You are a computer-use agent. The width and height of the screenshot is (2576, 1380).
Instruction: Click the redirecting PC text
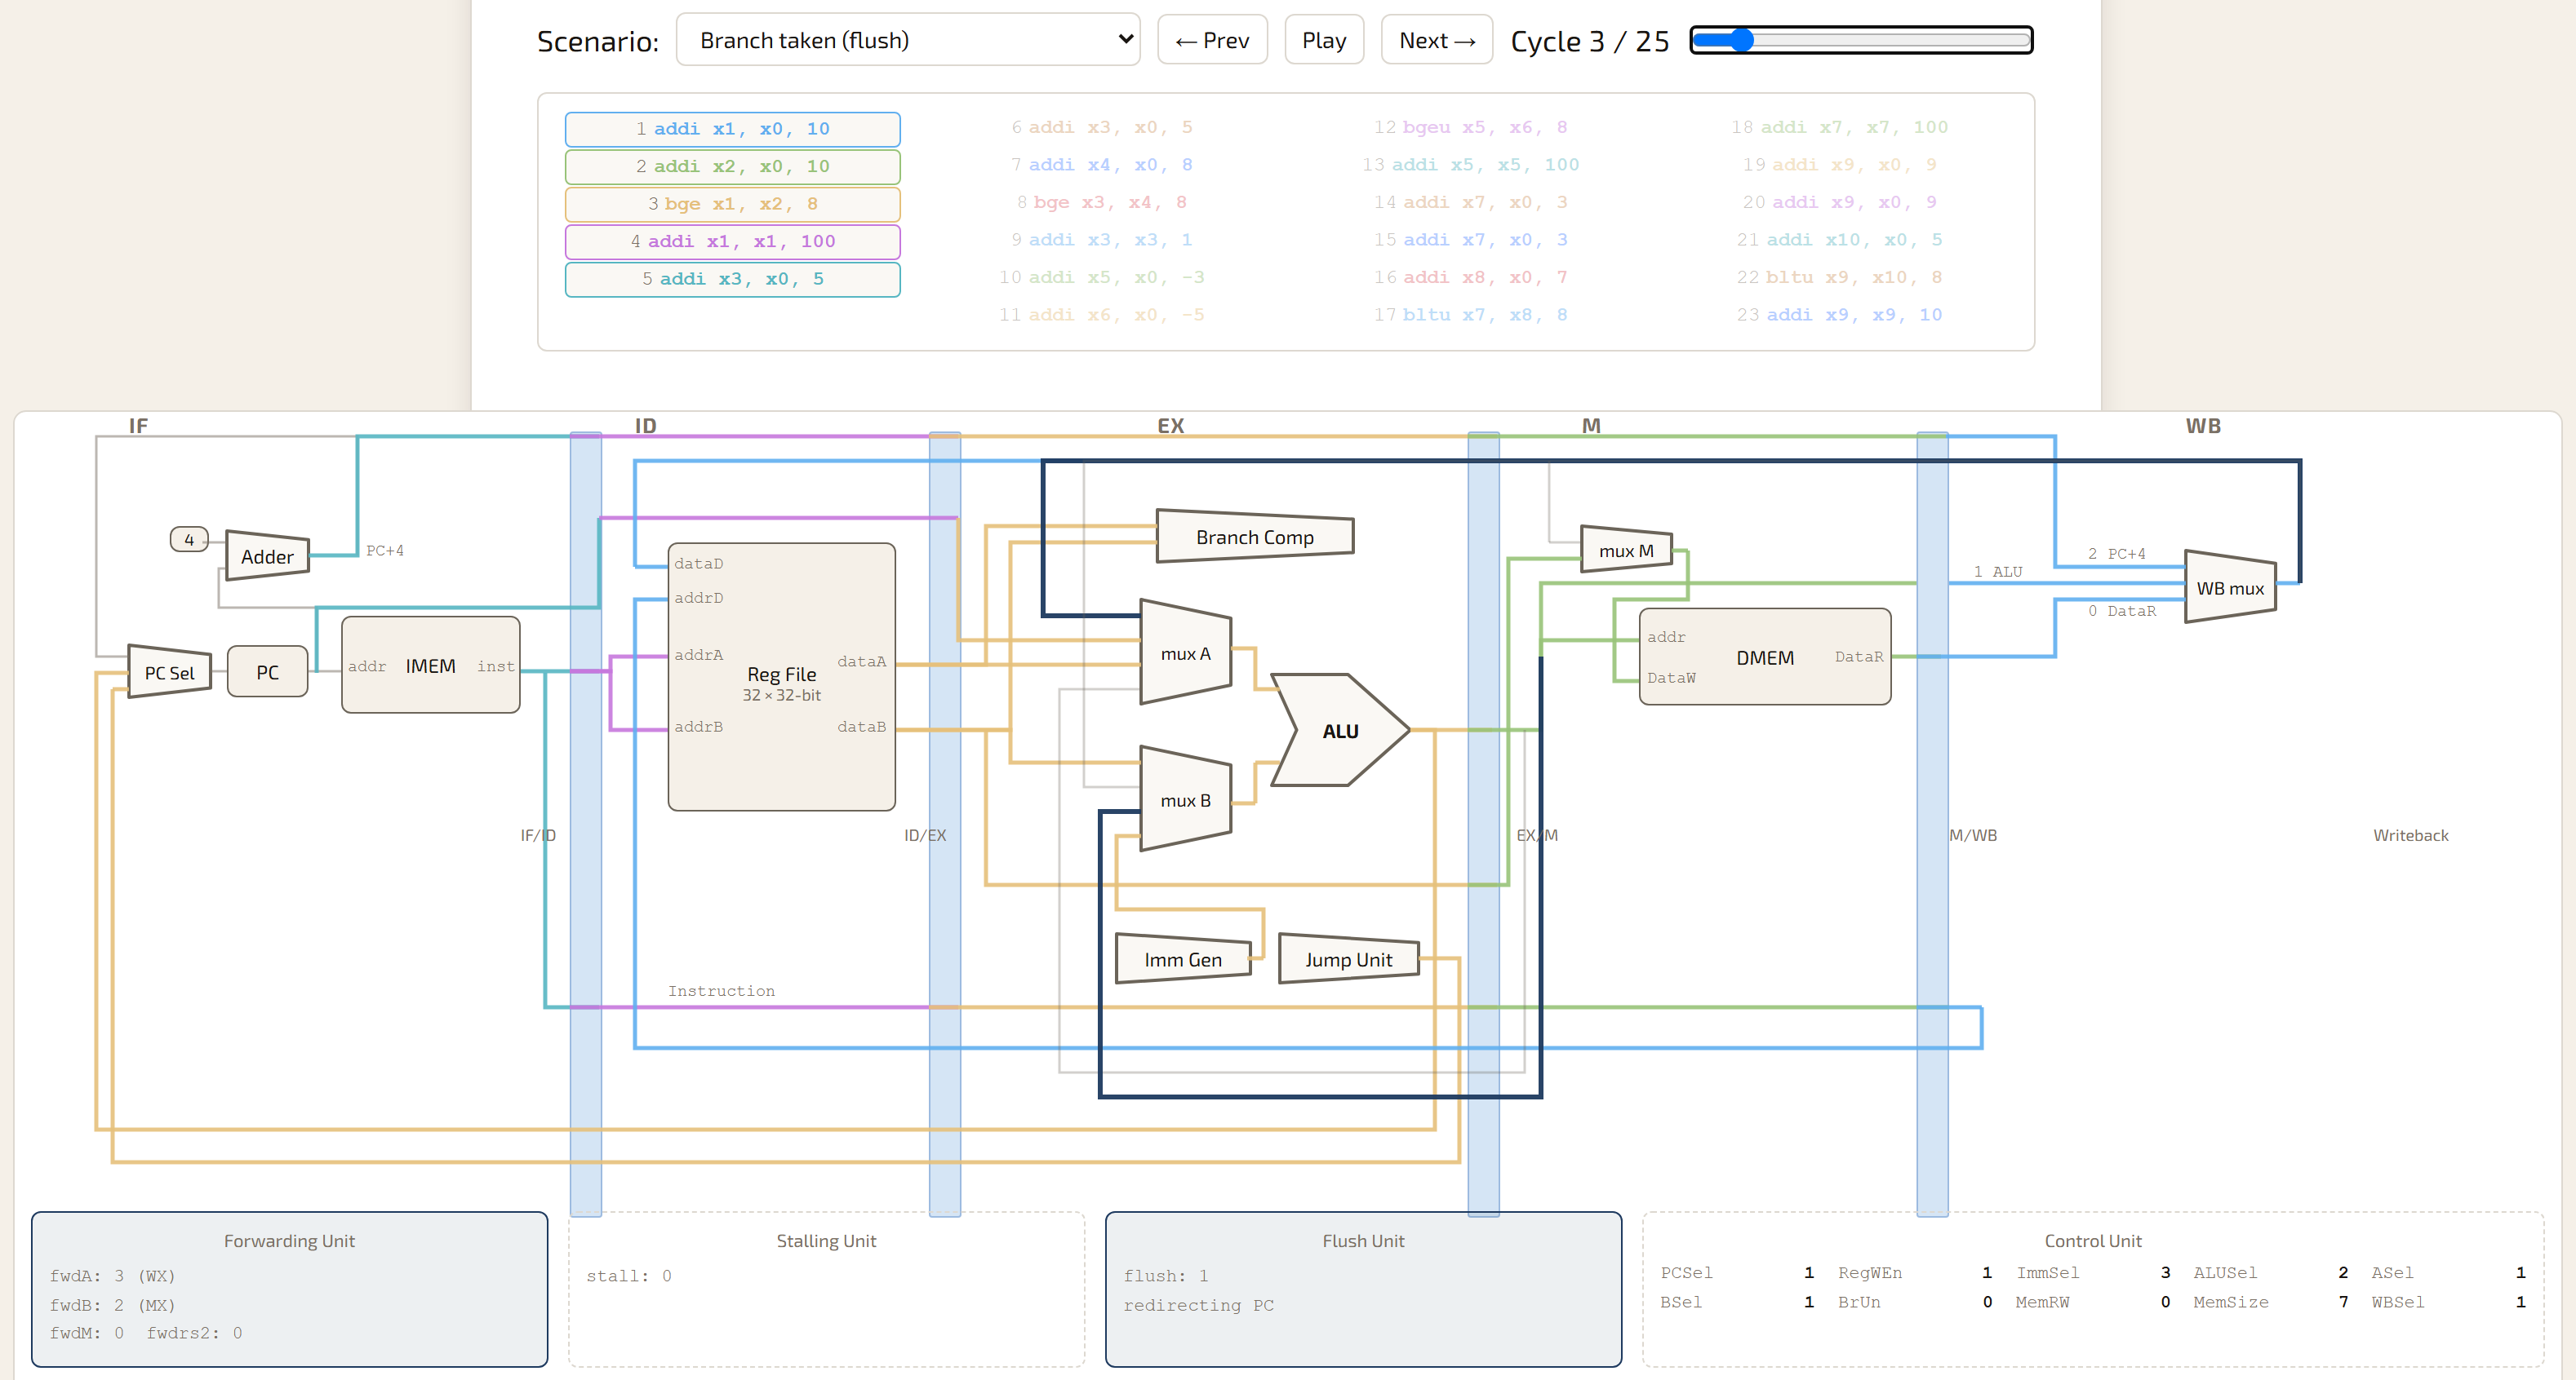1198,1305
